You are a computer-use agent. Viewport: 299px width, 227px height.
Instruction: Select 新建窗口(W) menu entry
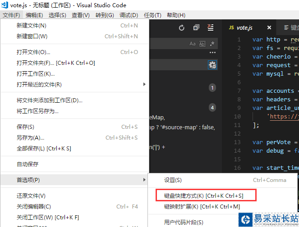coord(74,36)
